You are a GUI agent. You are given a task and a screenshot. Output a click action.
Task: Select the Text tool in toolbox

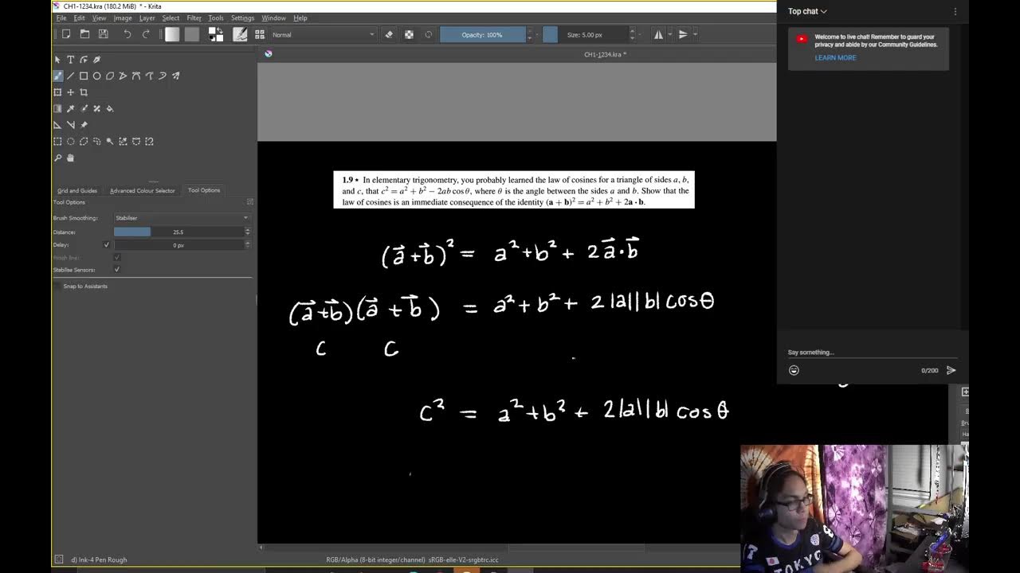click(x=70, y=60)
